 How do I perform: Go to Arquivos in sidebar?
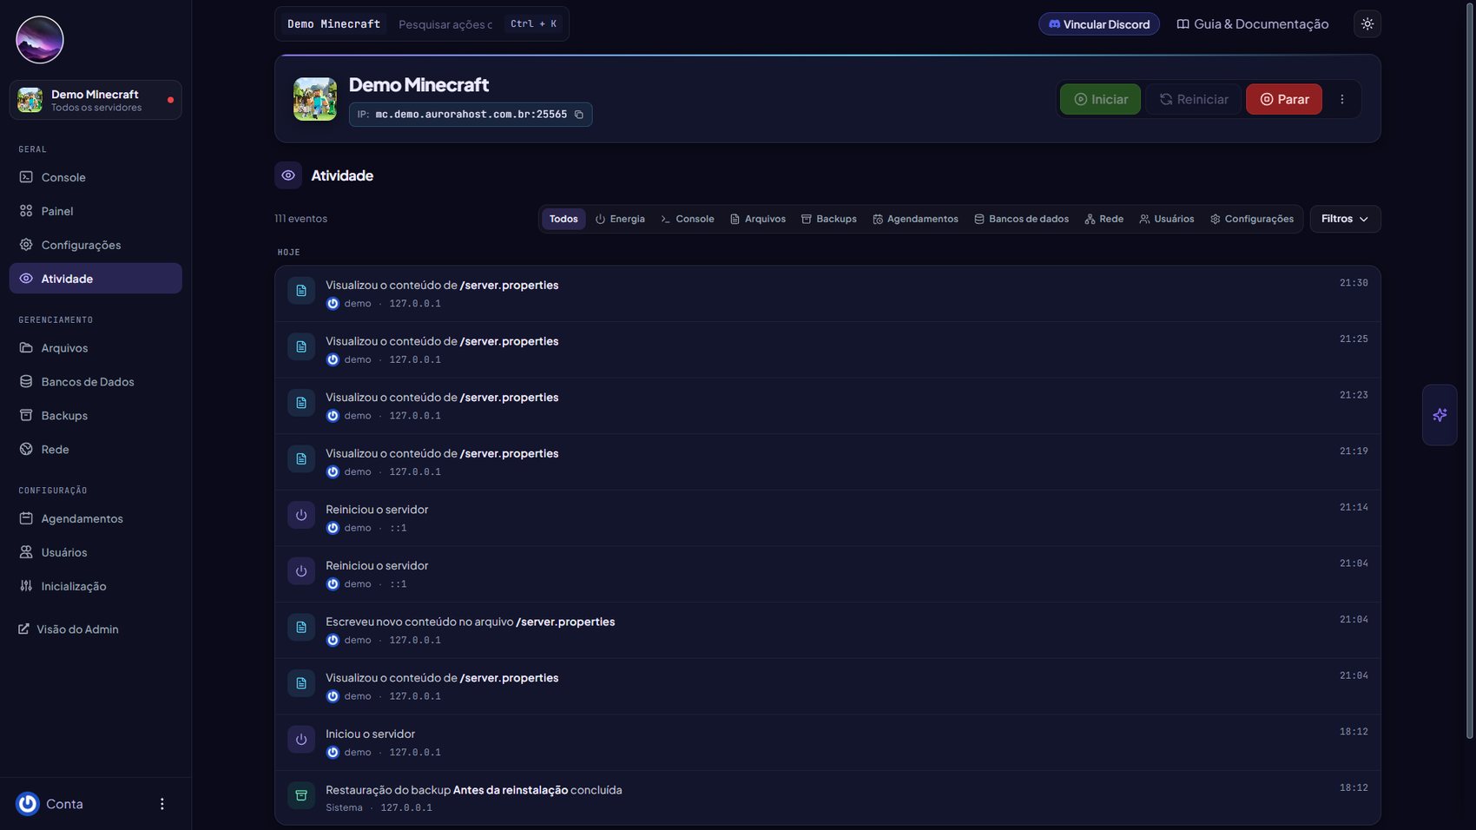point(96,348)
